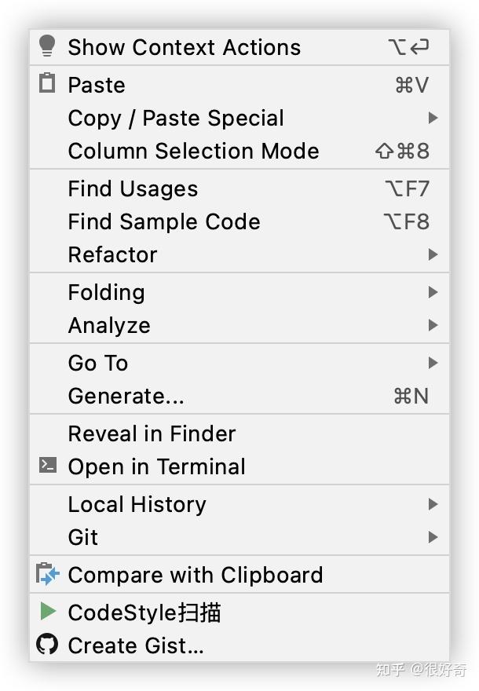Click the Compare with Clipboard icon
This screenshot has width=479, height=691.
tap(49, 575)
